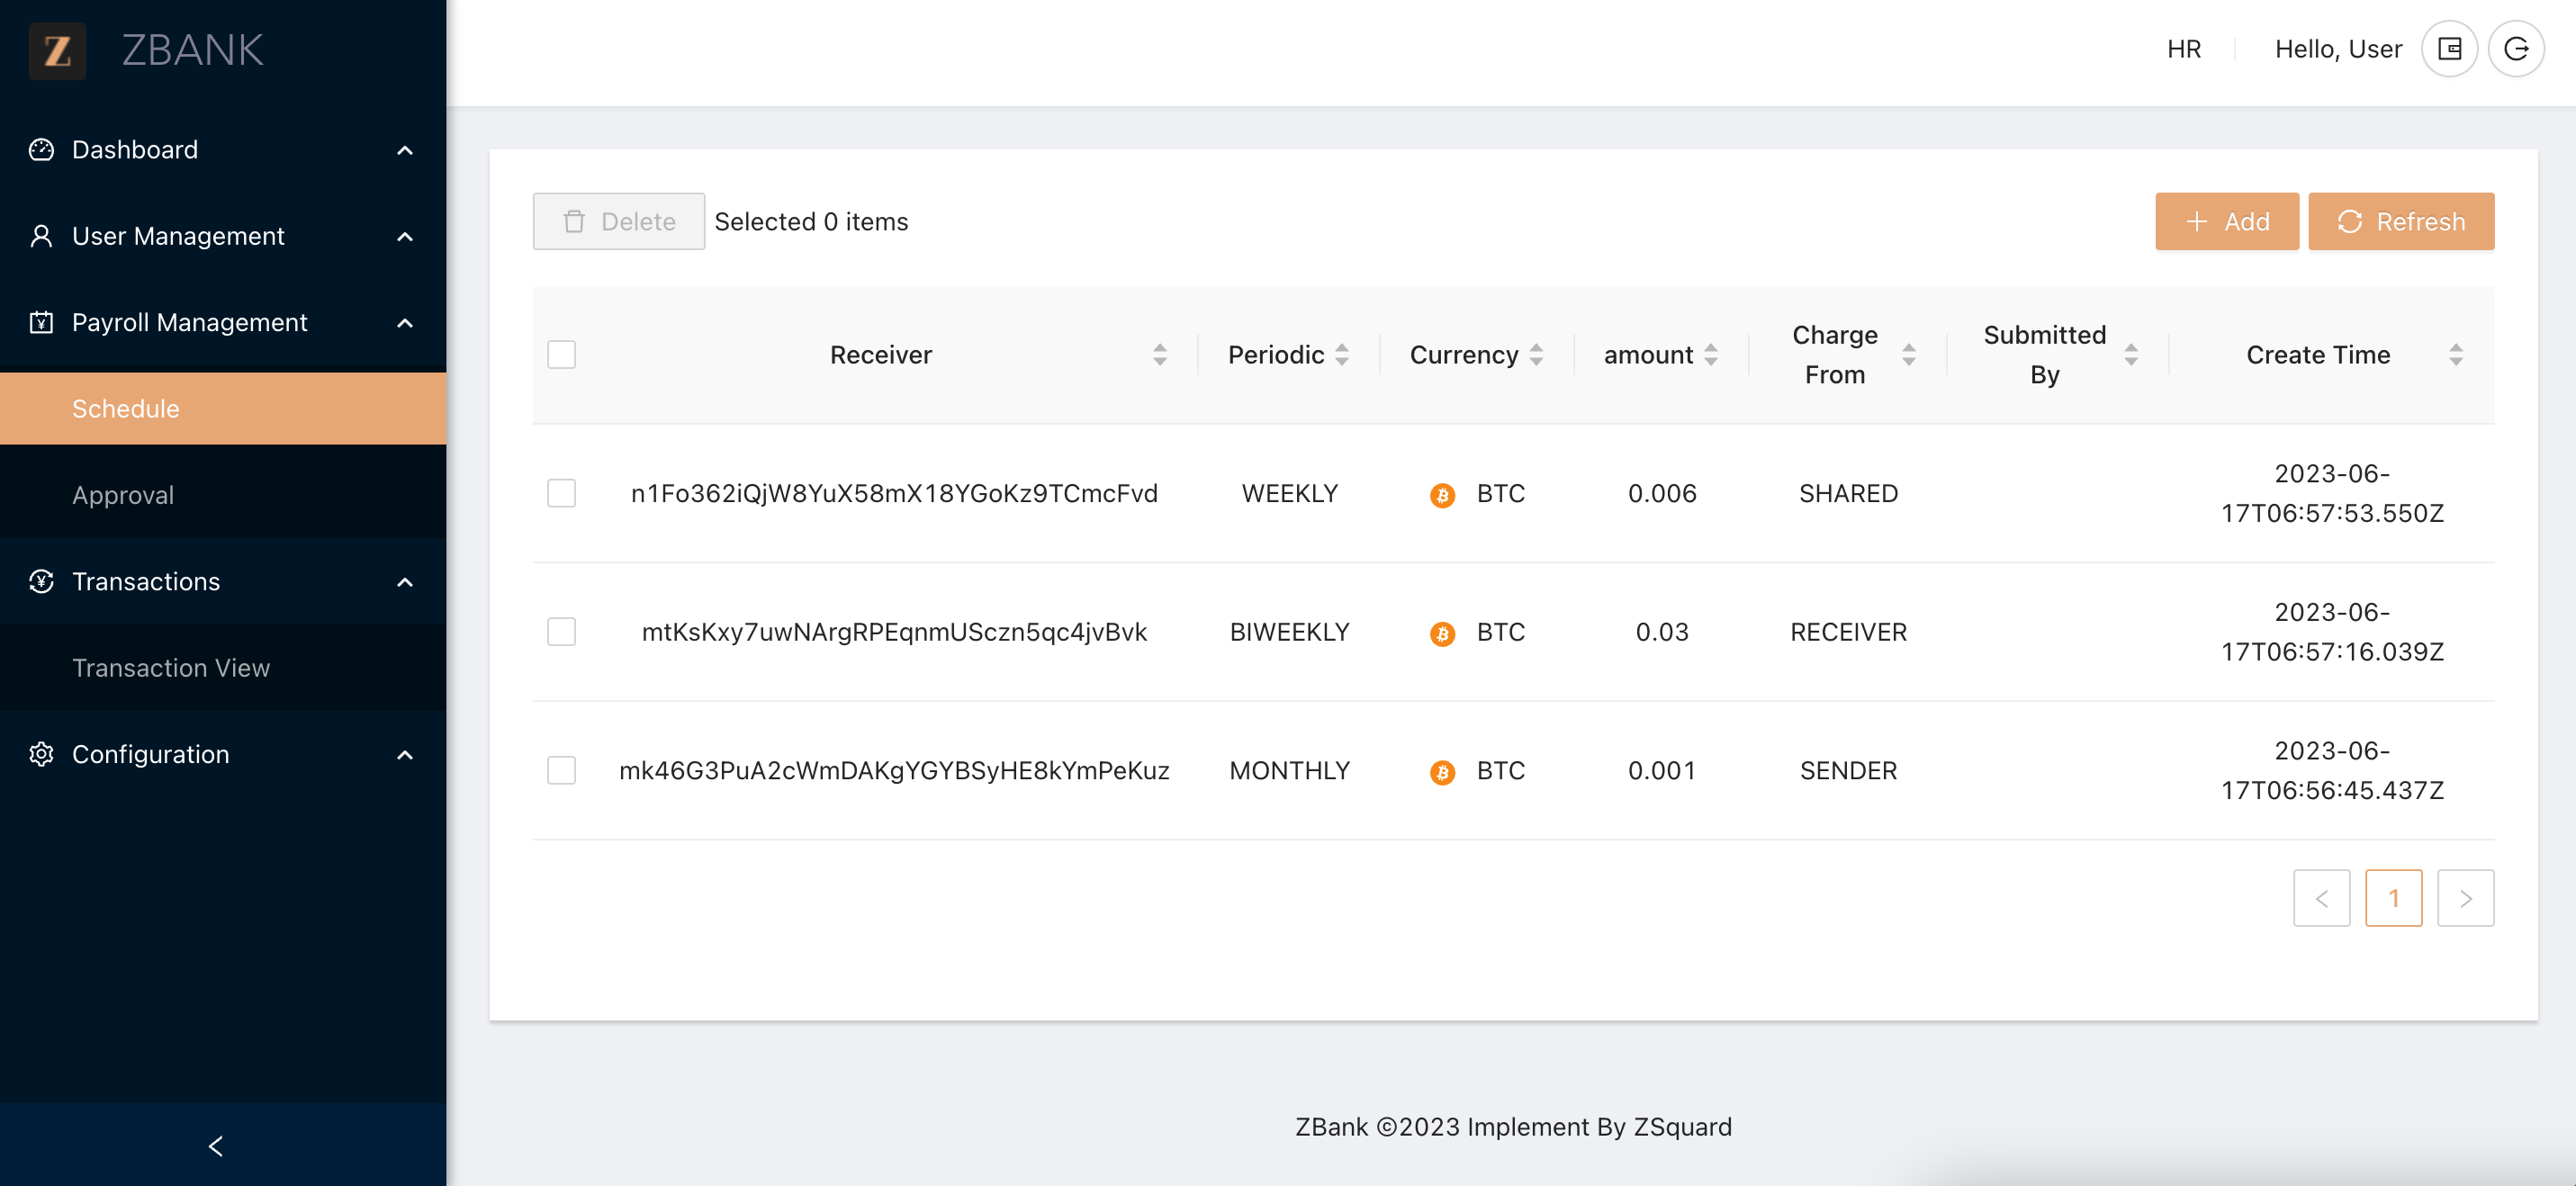The image size is (2576, 1186).
Task: Go to pagination page 1
Action: click(x=2393, y=898)
